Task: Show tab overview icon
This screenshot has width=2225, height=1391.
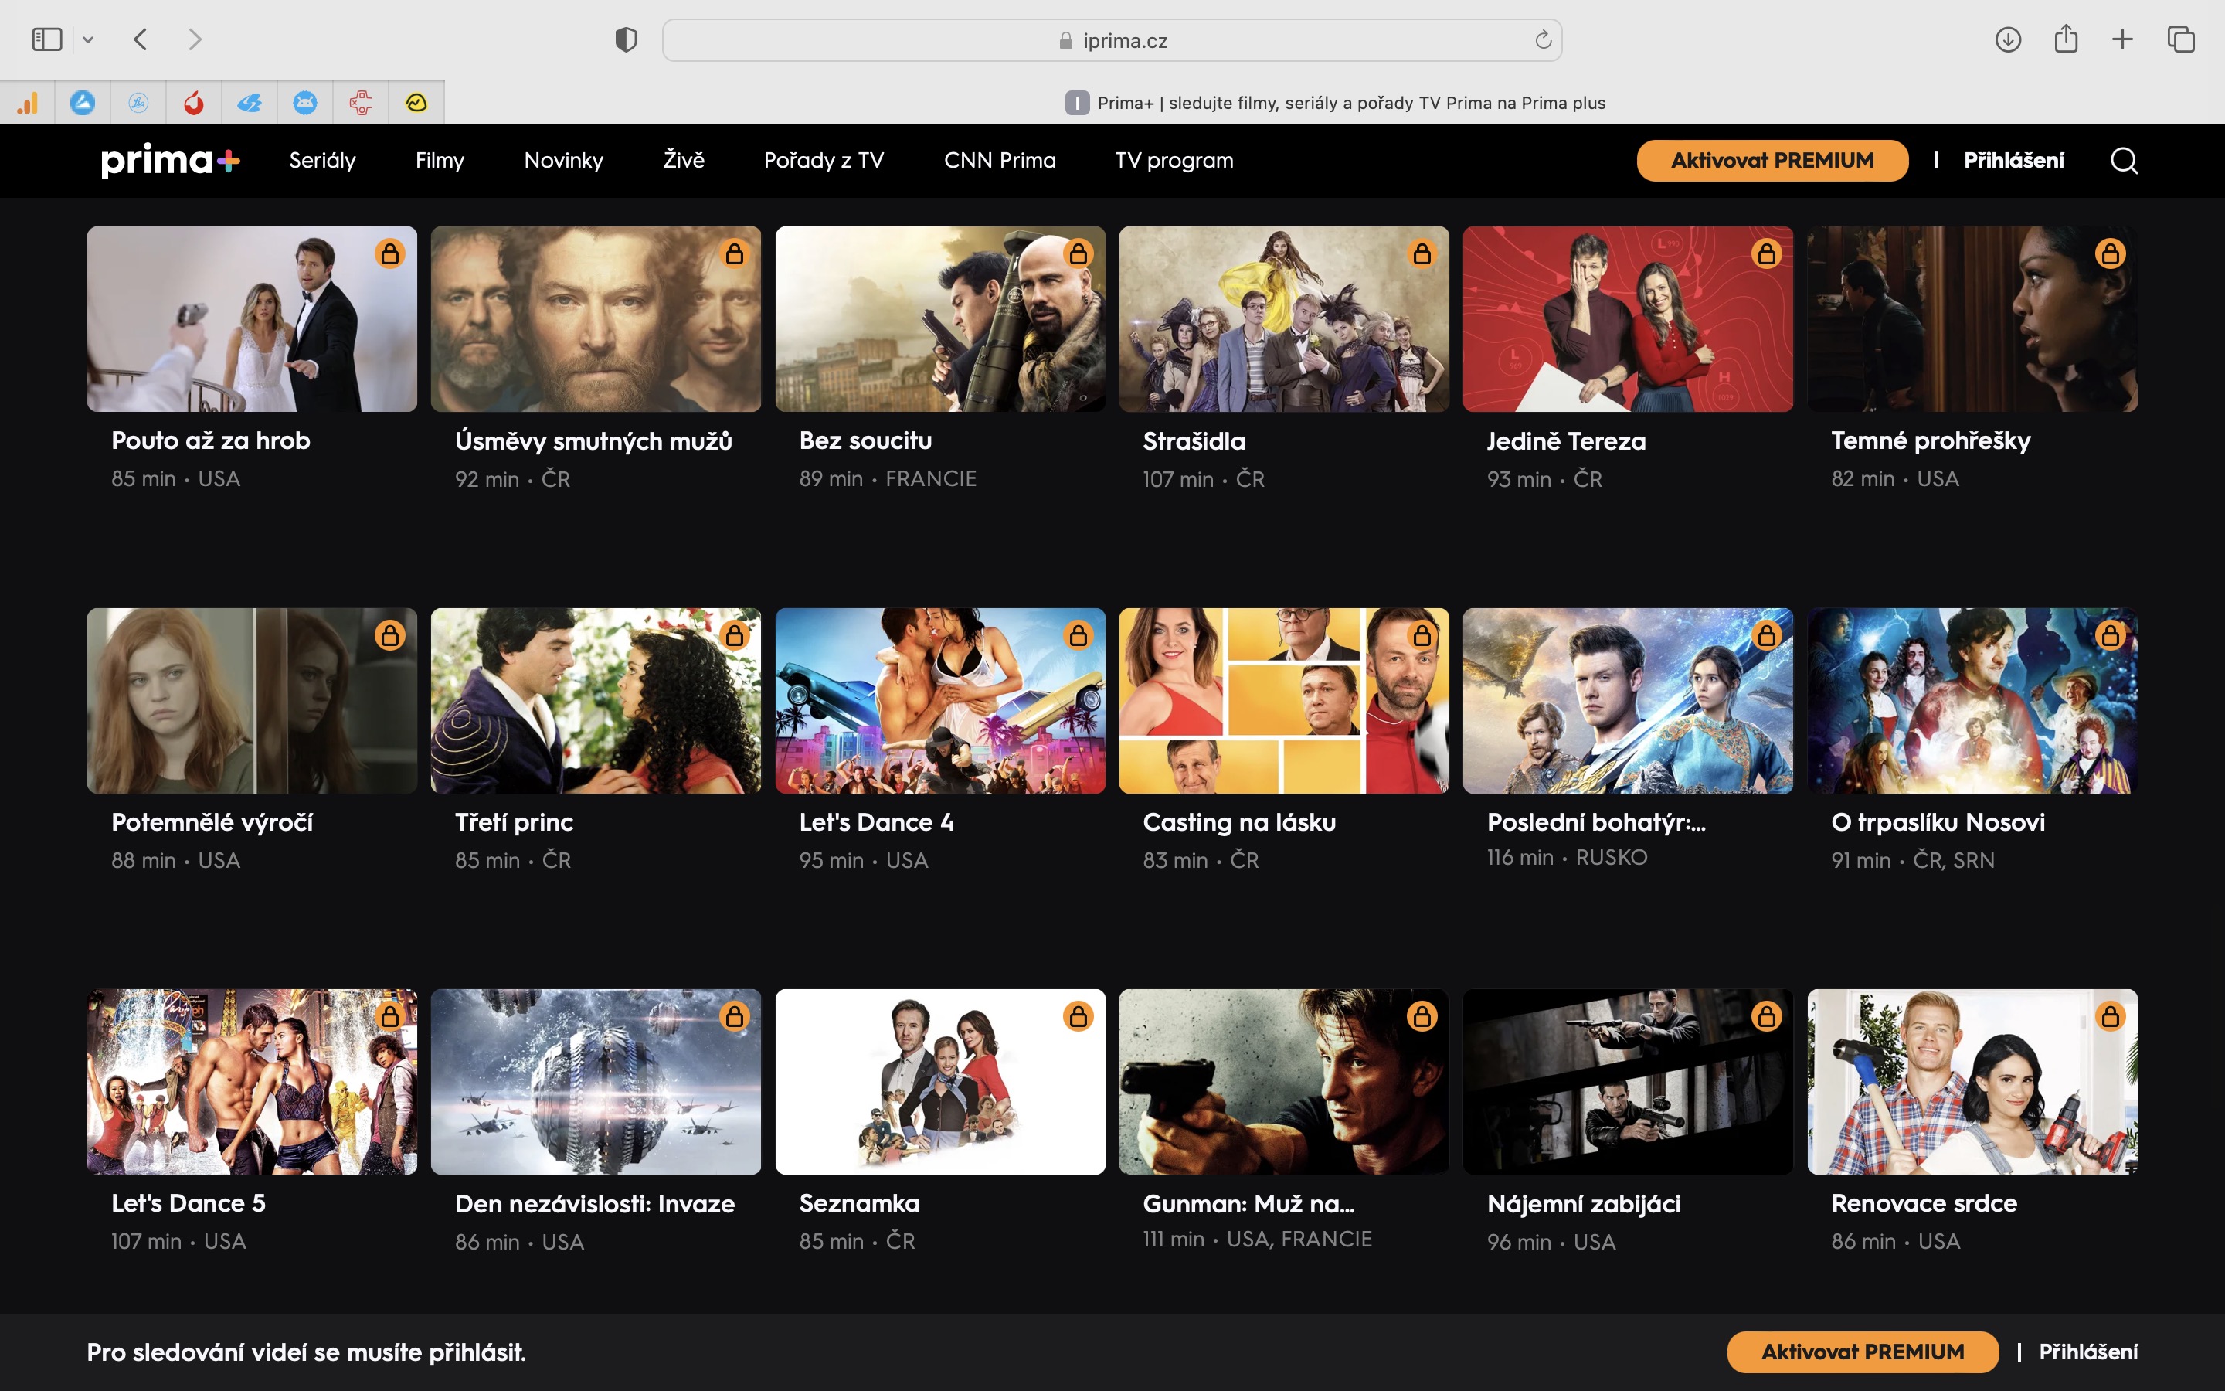Action: (2181, 39)
